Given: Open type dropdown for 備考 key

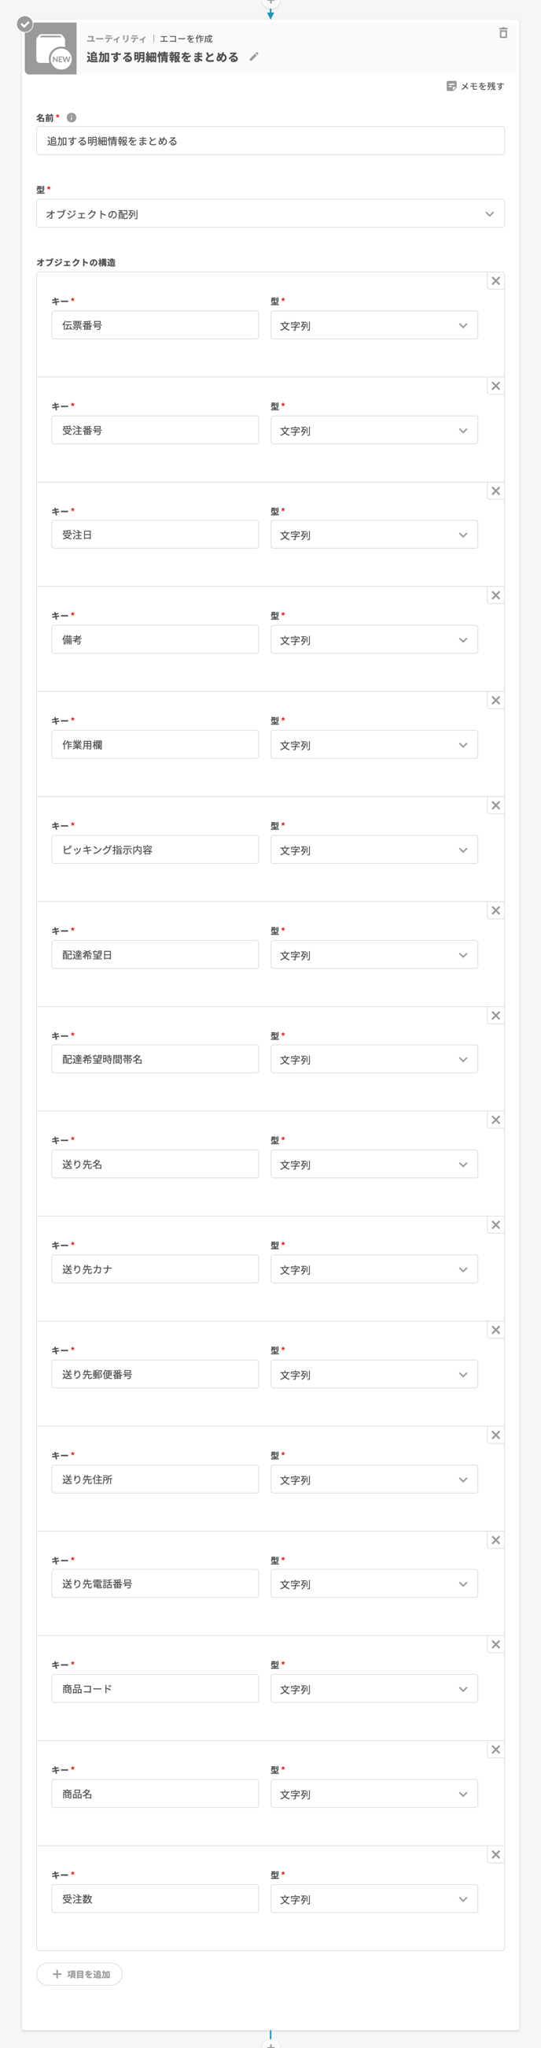Looking at the screenshot, I should click(x=374, y=640).
